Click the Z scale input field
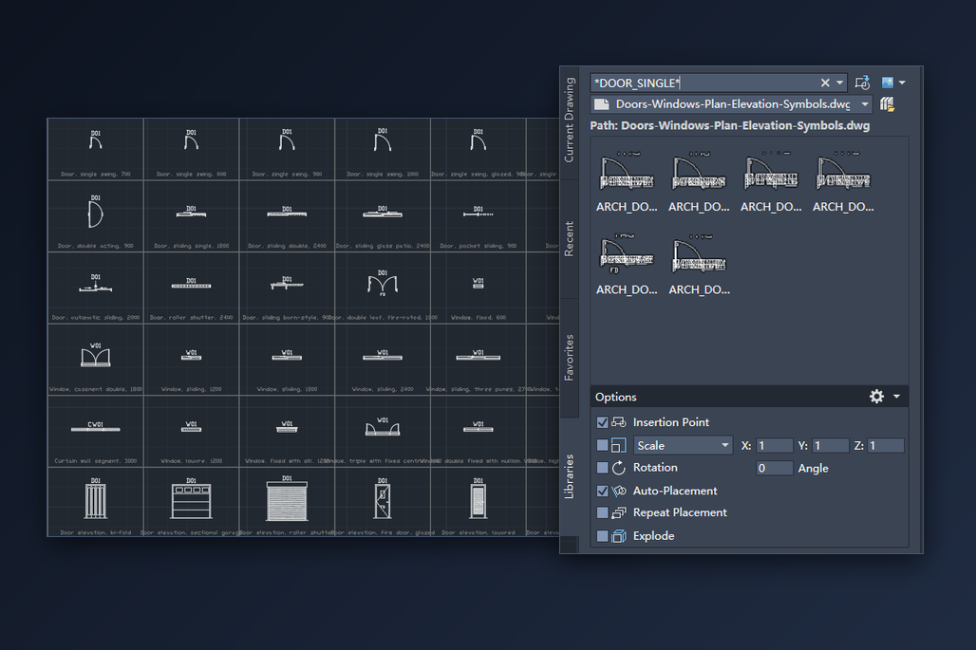Viewport: 976px width, 650px height. click(886, 445)
